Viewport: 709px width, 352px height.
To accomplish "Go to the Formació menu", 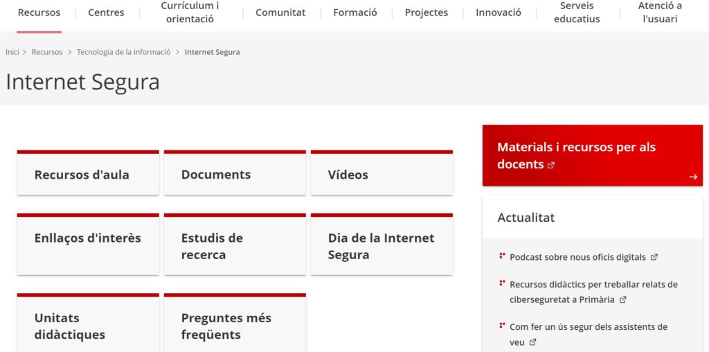I will 355,12.
